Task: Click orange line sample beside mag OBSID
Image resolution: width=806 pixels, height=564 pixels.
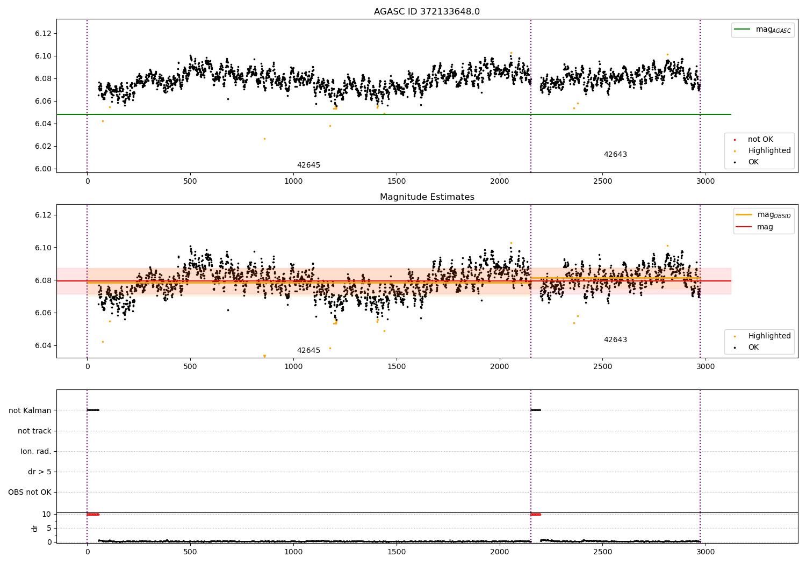Action: (744, 215)
